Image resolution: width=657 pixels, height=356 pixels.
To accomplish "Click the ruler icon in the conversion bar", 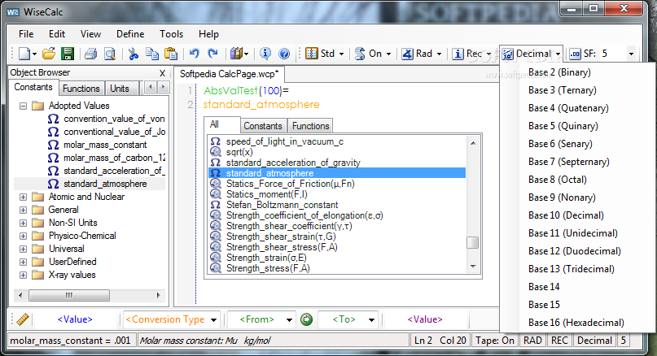I will 23,319.
